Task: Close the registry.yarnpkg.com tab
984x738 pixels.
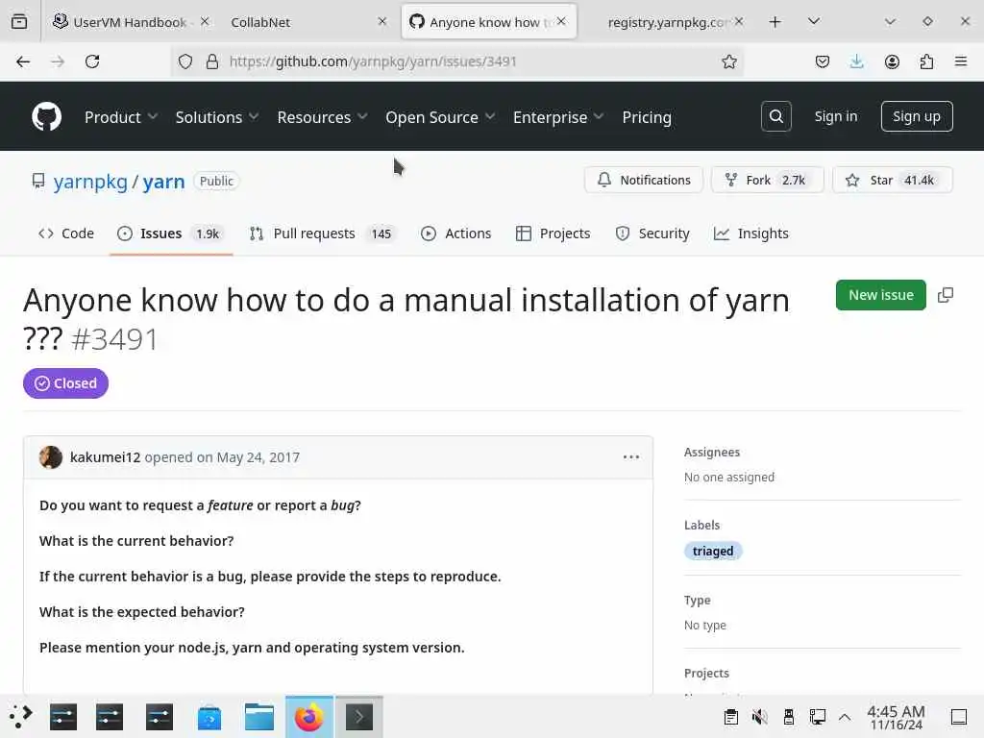Action: [739, 21]
